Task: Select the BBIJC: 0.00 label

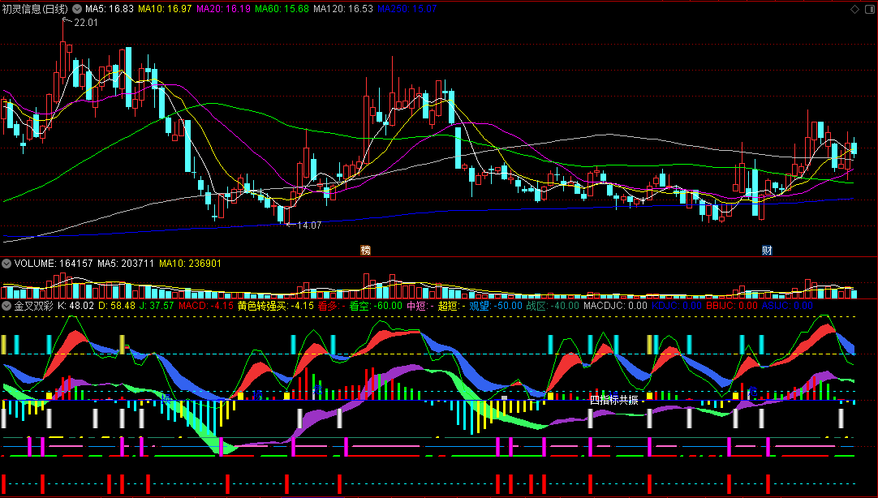Action: (731, 306)
